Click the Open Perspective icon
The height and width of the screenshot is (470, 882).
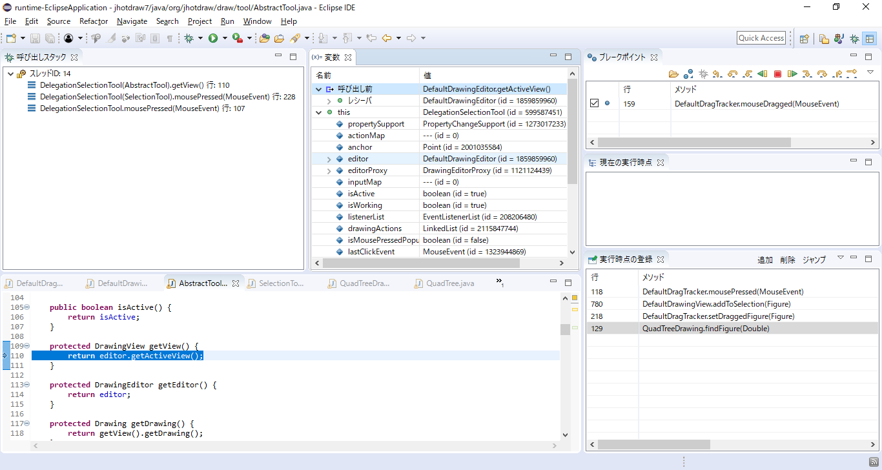pos(805,38)
